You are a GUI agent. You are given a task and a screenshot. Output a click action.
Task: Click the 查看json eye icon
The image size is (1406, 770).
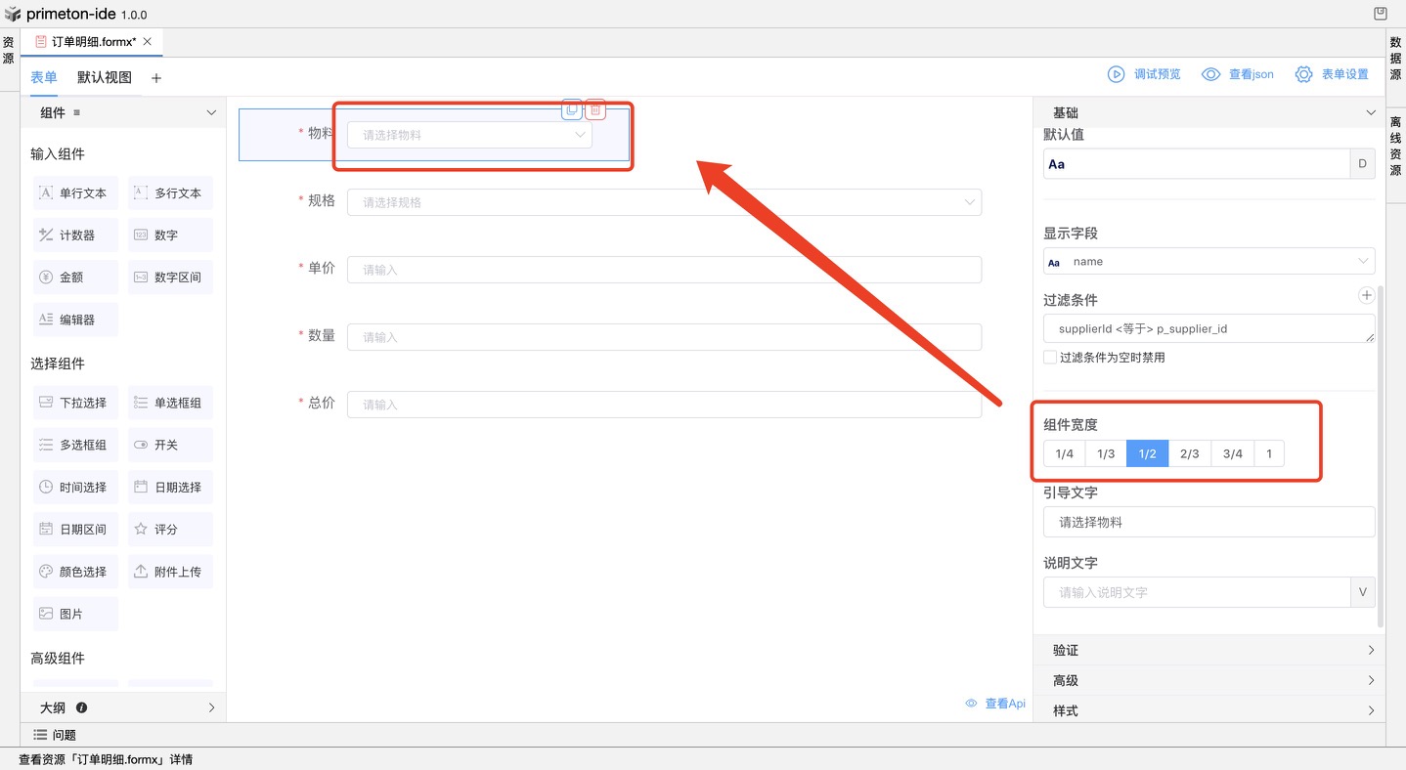(x=1210, y=74)
